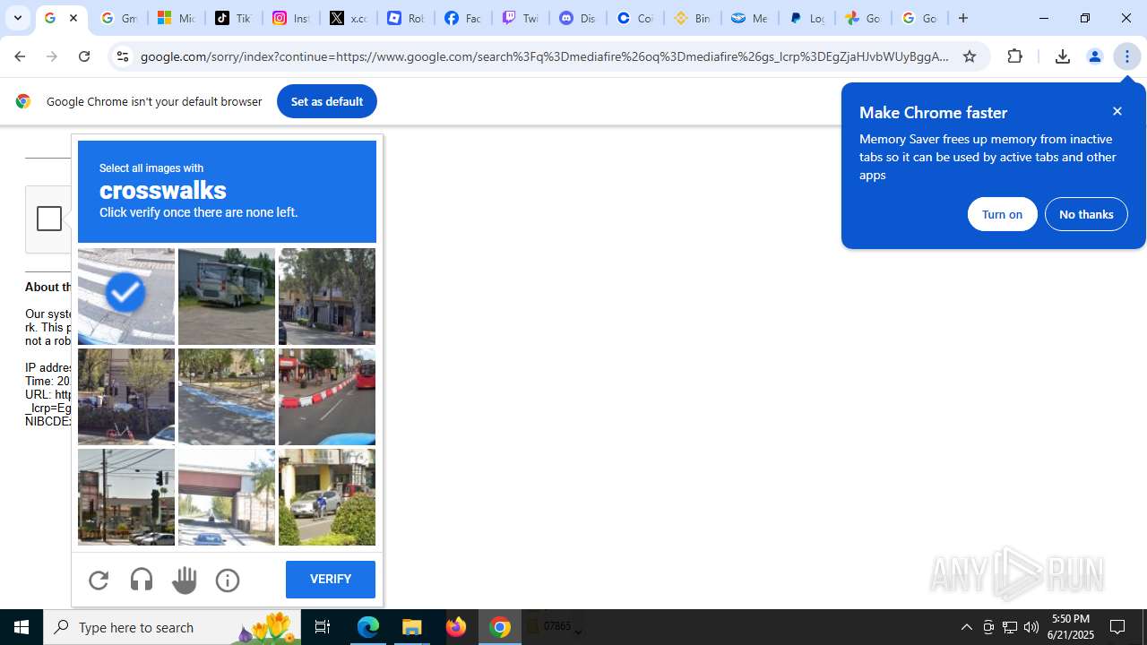Select the bicycle by building tile
This screenshot has height=645, width=1147.
126,397
